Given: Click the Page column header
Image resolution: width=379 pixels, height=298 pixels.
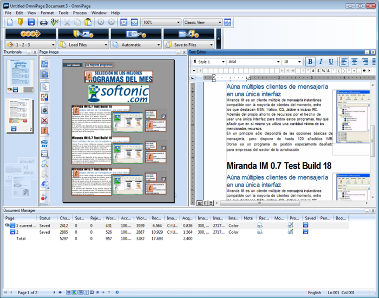Looking at the screenshot, I should [x=20, y=218].
